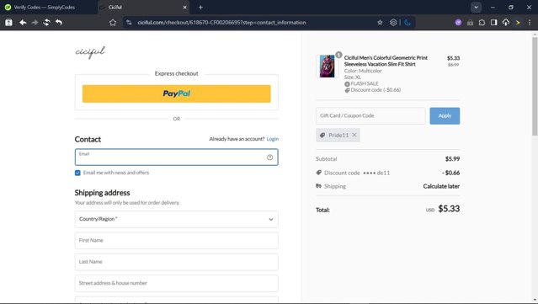538x304 pixels.
Task: Click the total amount $5.33
Action: pos(449,209)
